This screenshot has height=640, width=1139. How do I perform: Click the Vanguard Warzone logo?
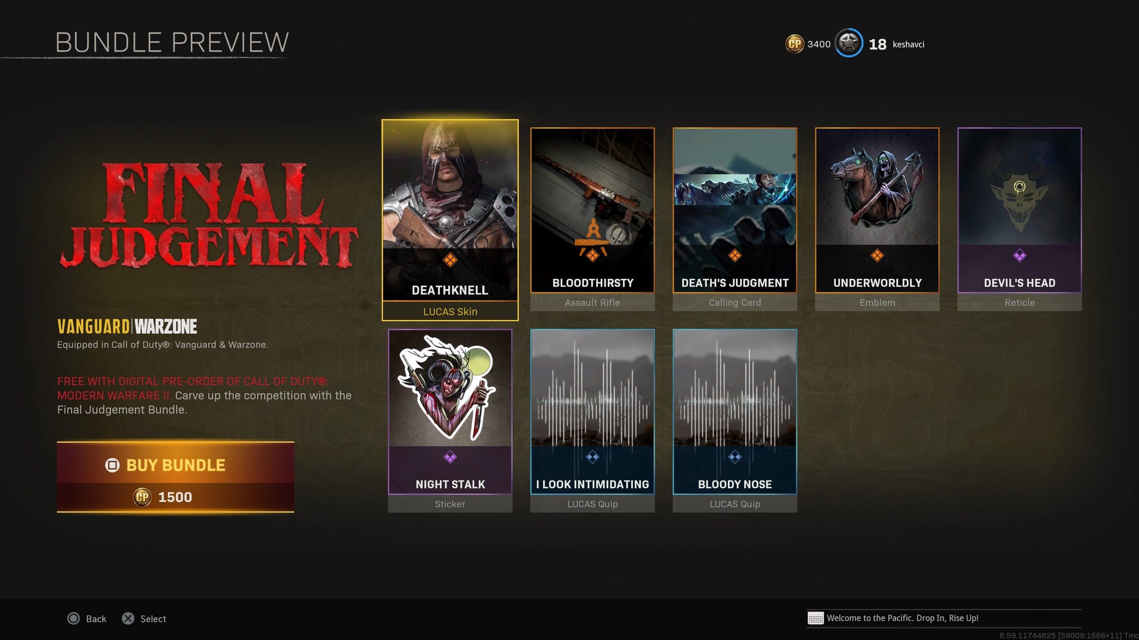(x=127, y=326)
